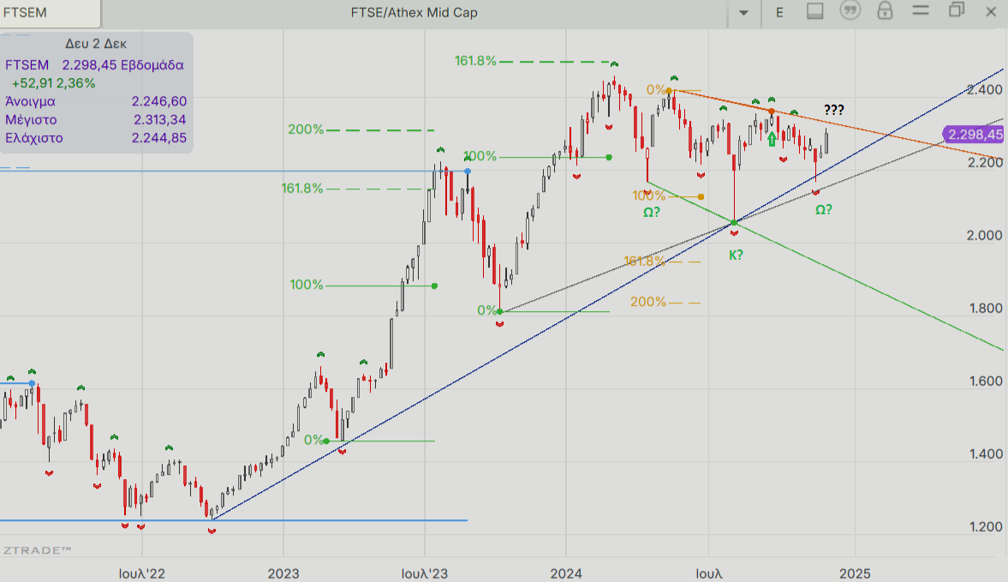The image size is (1008, 582).
Task: Click the 2.000 price axis label
Action: pyautogui.click(x=985, y=236)
